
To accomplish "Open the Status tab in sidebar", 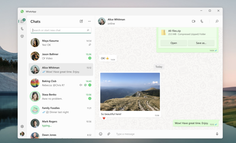I will coord(22,36).
